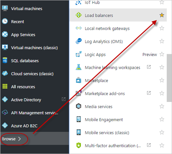Click the Virtual machines monitor icon
Screen dimensions: 172x154
(x=5, y=8)
